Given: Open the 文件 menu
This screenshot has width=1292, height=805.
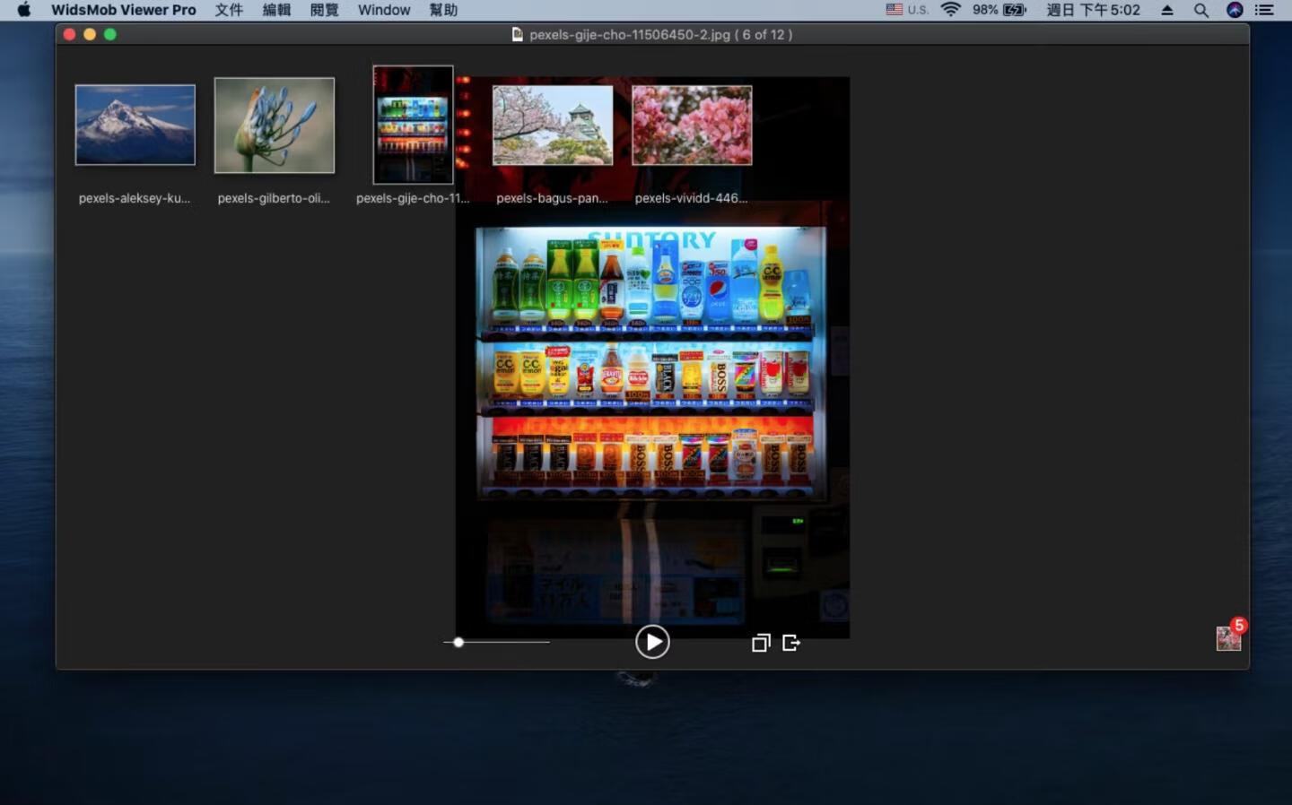Looking at the screenshot, I should [229, 10].
